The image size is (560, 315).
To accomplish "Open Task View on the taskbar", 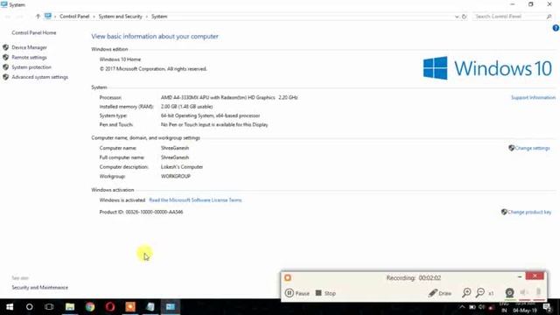I will tap(49, 307).
